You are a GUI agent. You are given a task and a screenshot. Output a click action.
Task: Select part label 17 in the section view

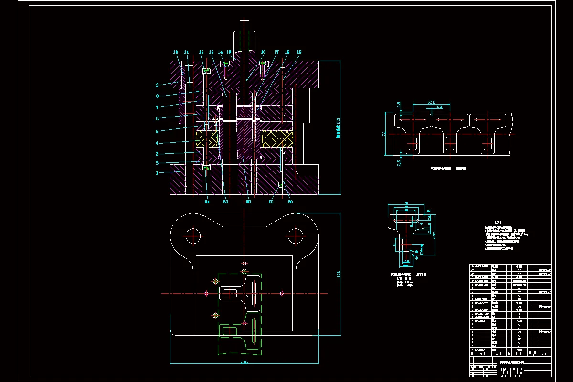[276, 52]
